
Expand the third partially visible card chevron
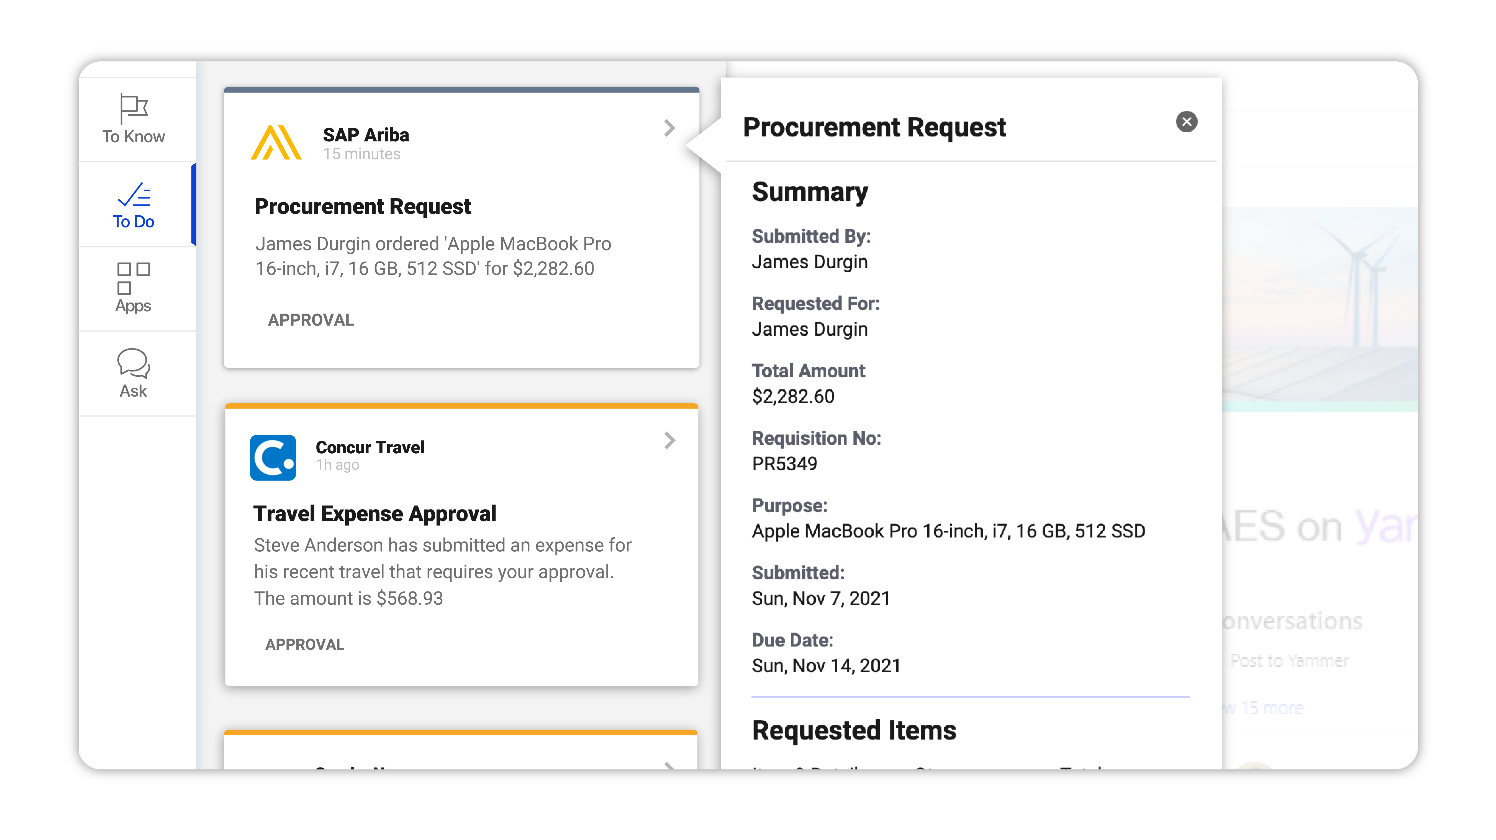pyautogui.click(x=669, y=765)
